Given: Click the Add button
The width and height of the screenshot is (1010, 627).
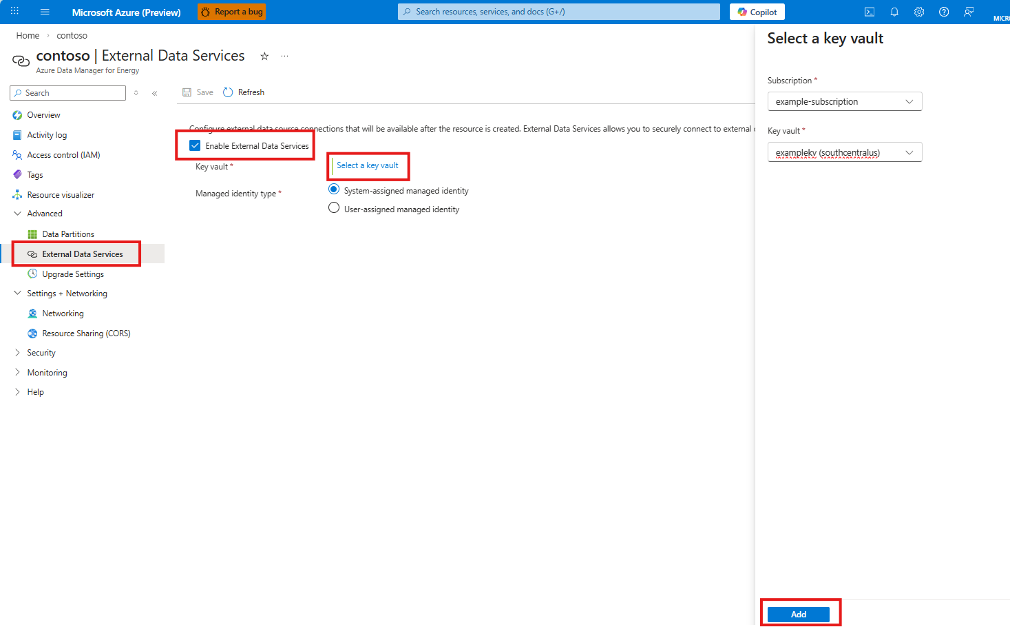Looking at the screenshot, I should (x=799, y=615).
